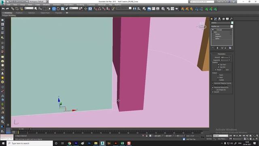Toggle the Cap Start checkbox
The width and height of the screenshot is (259, 146).
tap(218, 65)
